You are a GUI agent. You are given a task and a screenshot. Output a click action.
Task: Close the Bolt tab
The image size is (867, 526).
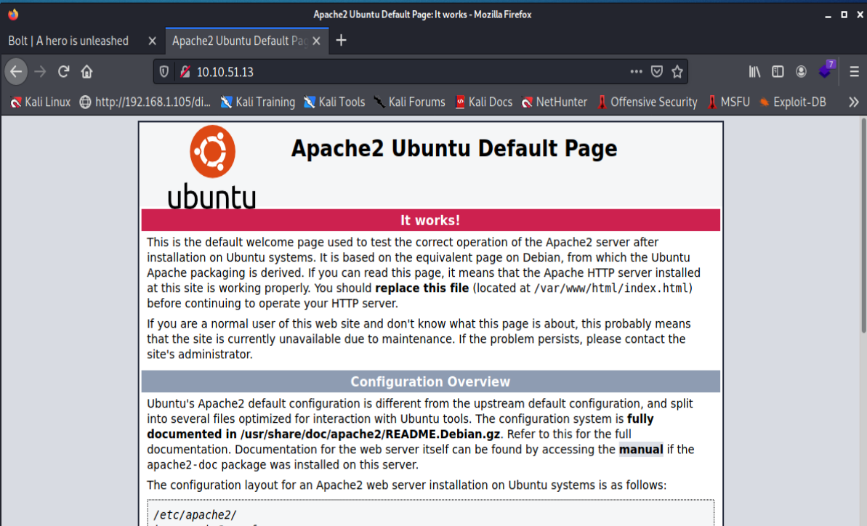pos(152,41)
